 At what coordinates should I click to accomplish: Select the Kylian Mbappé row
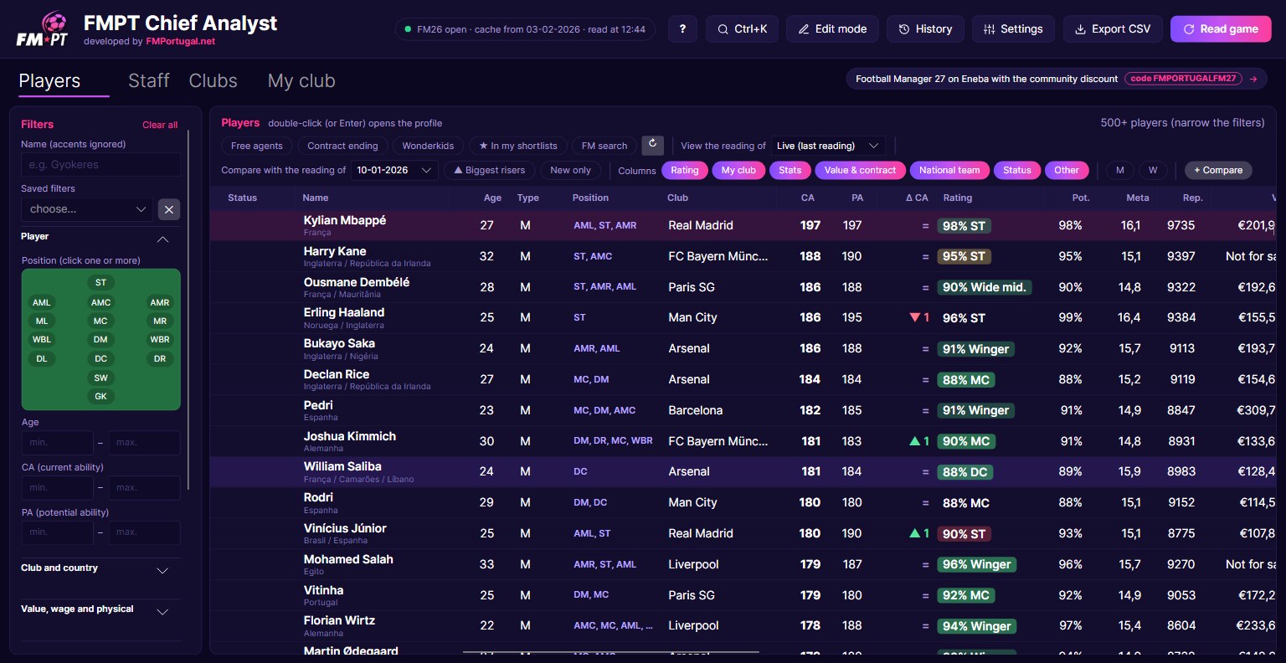coord(743,225)
